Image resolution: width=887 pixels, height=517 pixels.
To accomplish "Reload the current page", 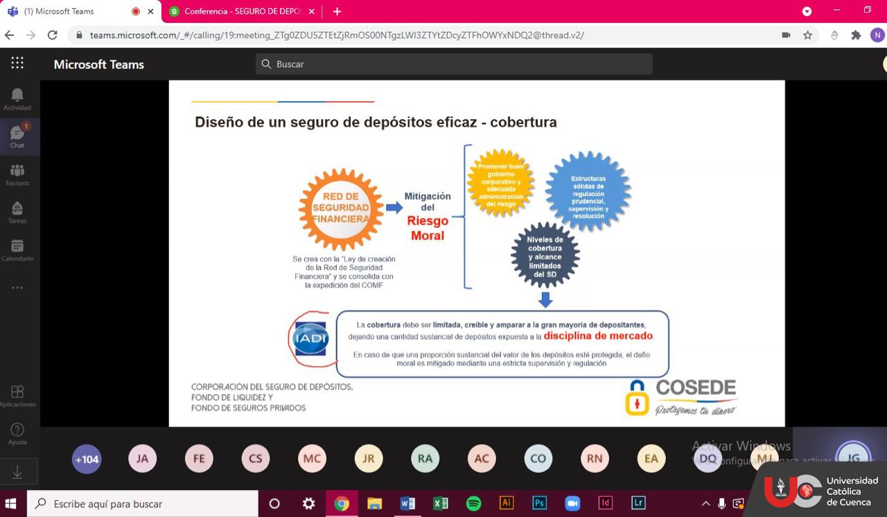I will click(52, 35).
